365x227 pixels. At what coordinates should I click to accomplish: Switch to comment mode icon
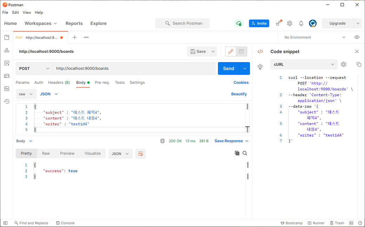pos(241,51)
